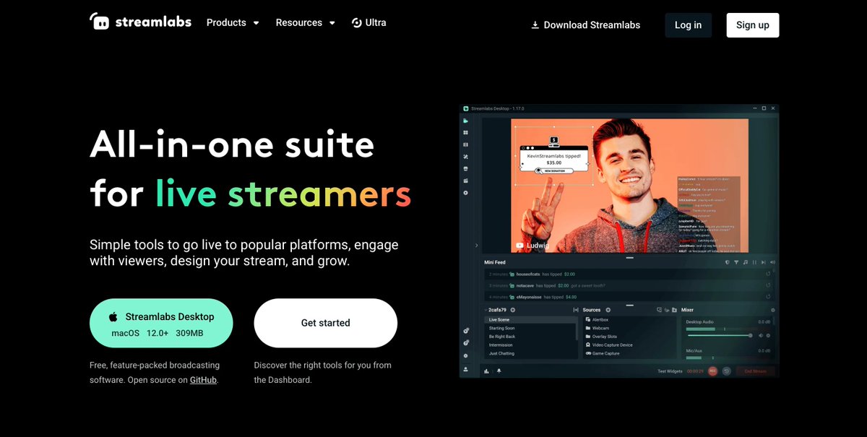Replay the eMayonaisse tip alert

768,297
